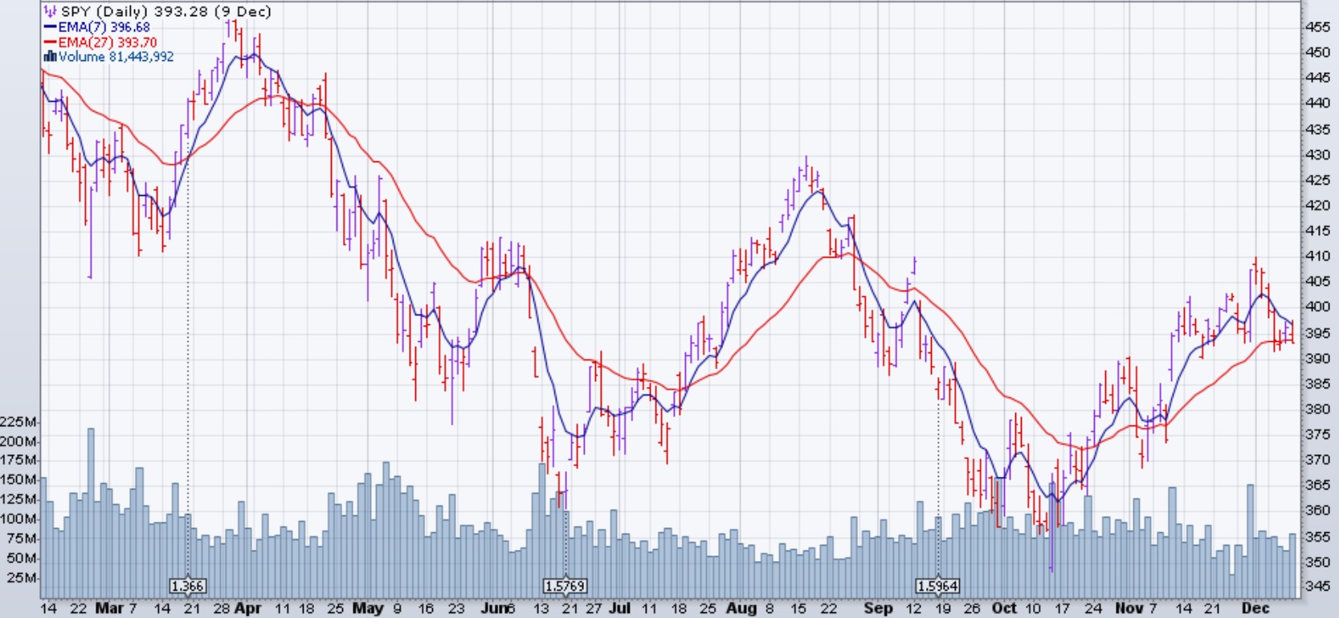Click the blue EMA(7) line swatch in legend
The height and width of the screenshot is (618, 1339).
coord(50,27)
